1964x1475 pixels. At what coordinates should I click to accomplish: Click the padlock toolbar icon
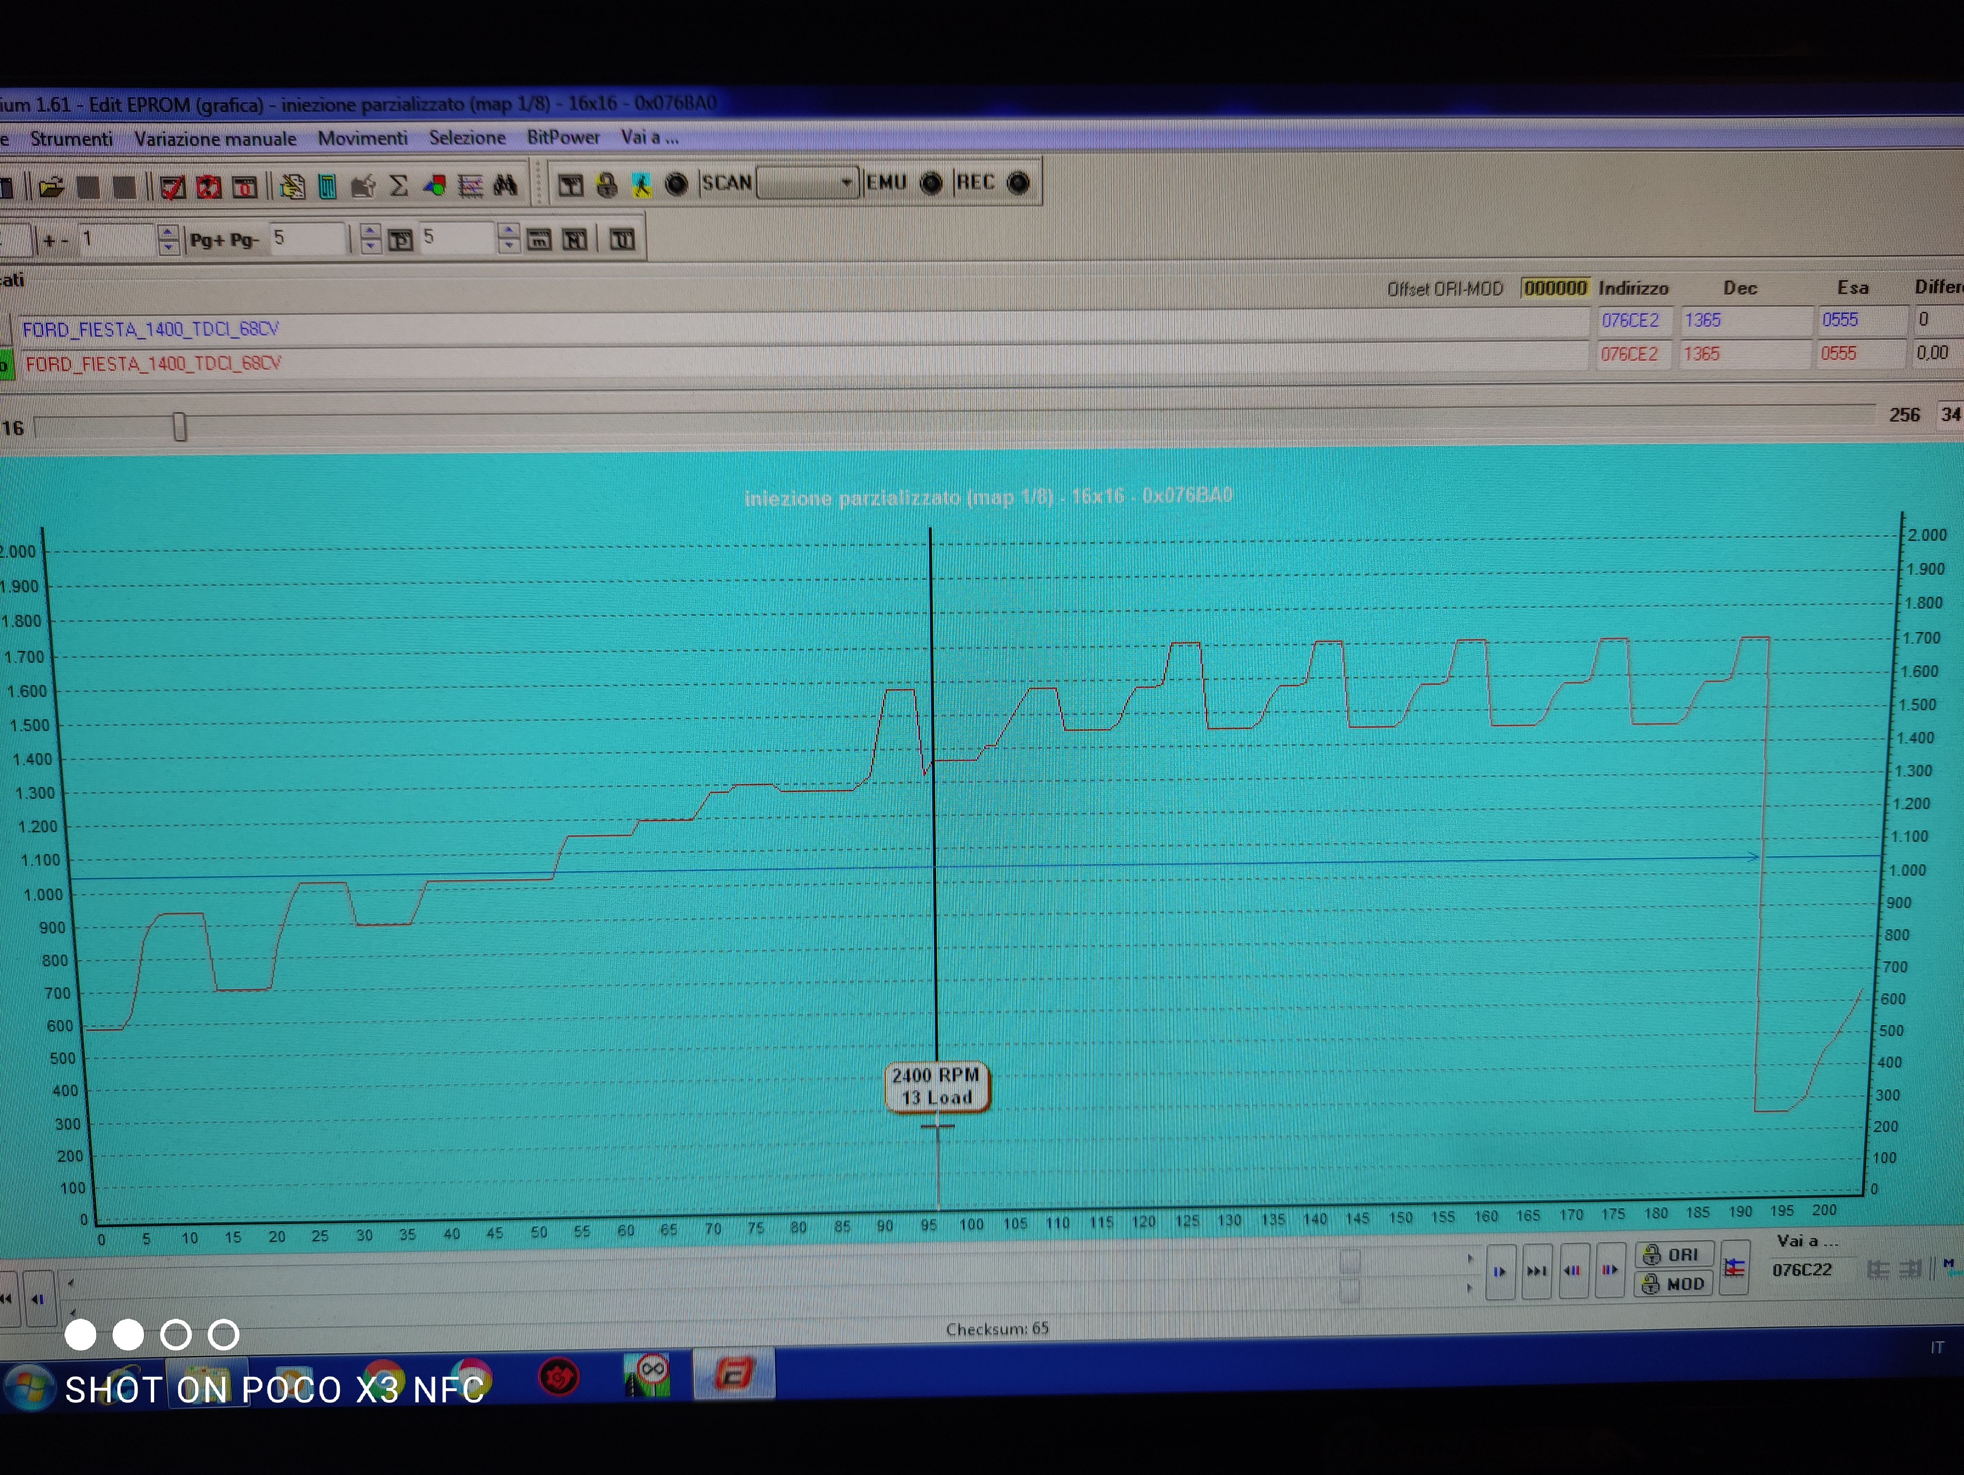pyautogui.click(x=607, y=185)
